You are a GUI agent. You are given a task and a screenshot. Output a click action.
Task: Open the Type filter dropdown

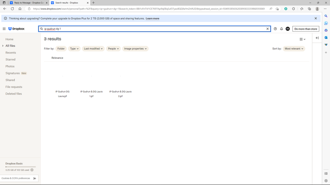click(74, 49)
